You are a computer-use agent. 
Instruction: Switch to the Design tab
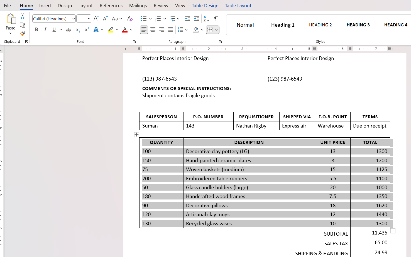click(x=65, y=6)
